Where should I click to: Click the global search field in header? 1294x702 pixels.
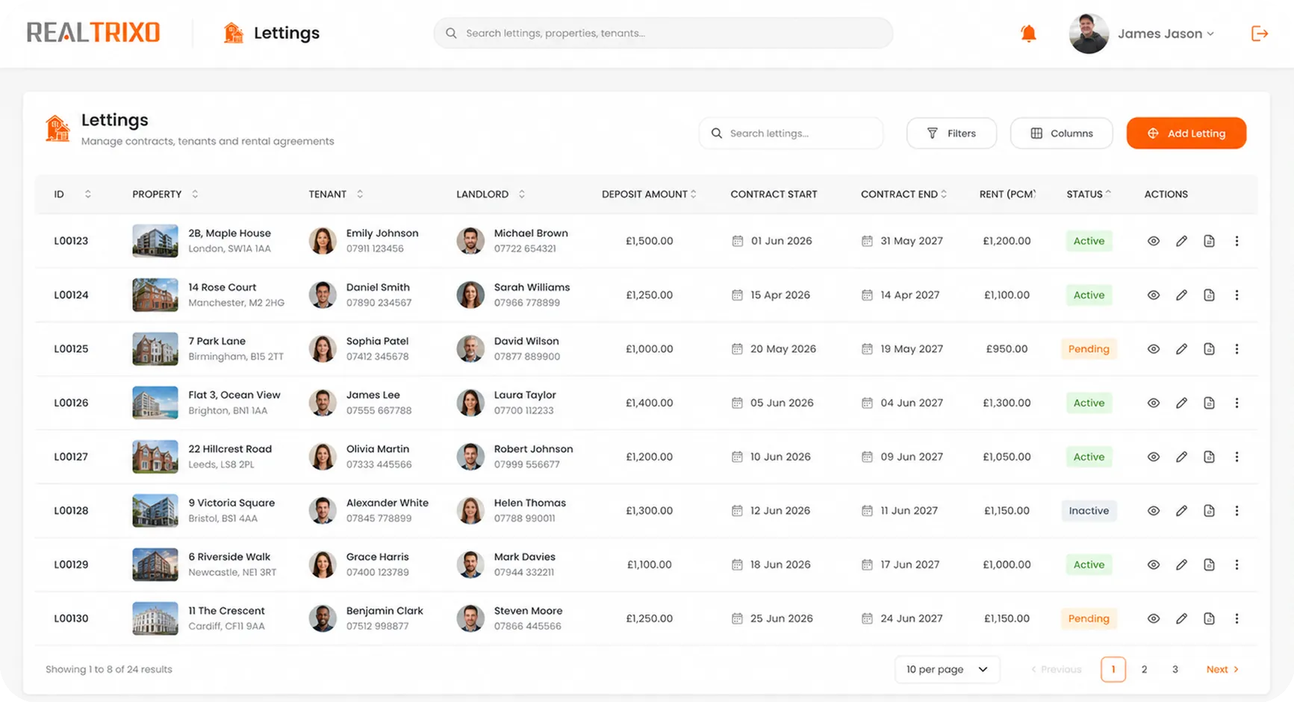tap(663, 33)
